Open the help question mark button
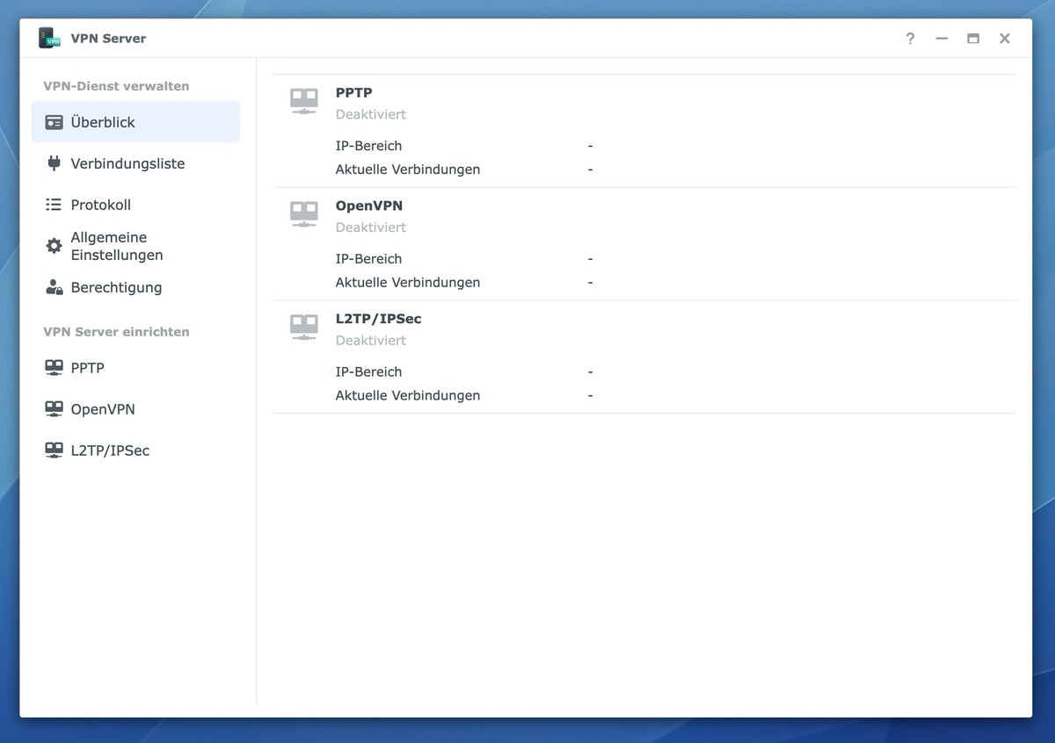This screenshot has height=743, width=1055. coord(910,39)
